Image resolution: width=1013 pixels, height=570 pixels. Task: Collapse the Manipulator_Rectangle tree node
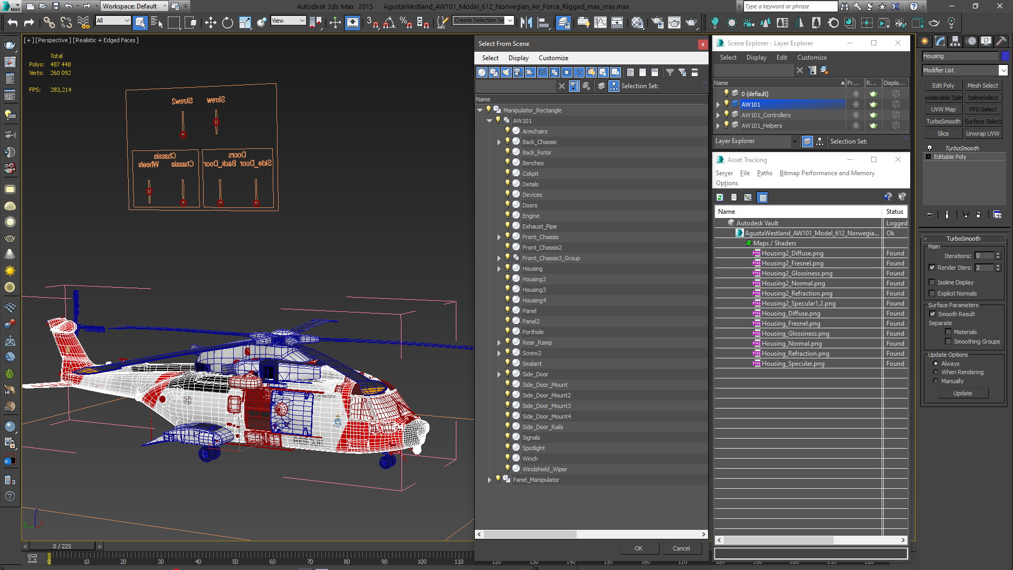[x=480, y=110]
